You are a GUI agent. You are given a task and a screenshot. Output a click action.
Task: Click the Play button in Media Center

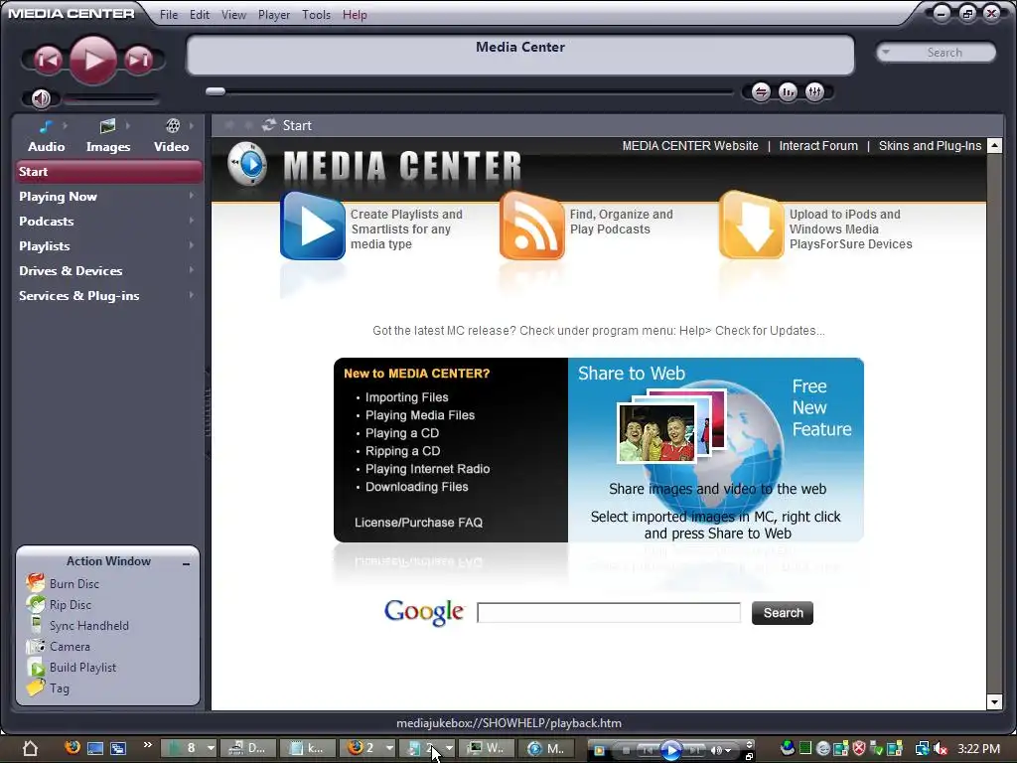click(92, 60)
